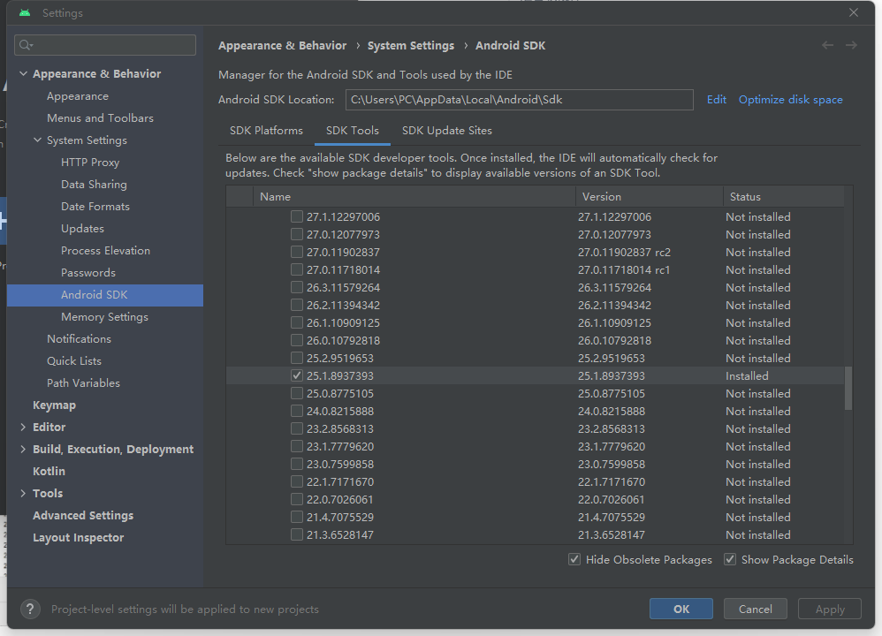Click the back navigation arrow icon

[827, 46]
